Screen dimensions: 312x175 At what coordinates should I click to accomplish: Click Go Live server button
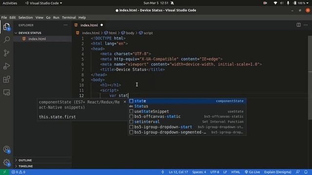[252, 172]
